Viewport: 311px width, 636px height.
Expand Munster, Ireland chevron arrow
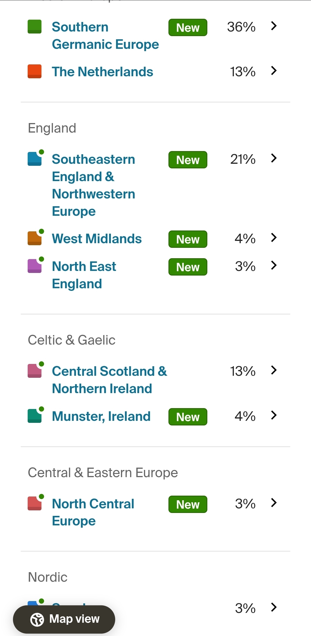[x=274, y=415]
